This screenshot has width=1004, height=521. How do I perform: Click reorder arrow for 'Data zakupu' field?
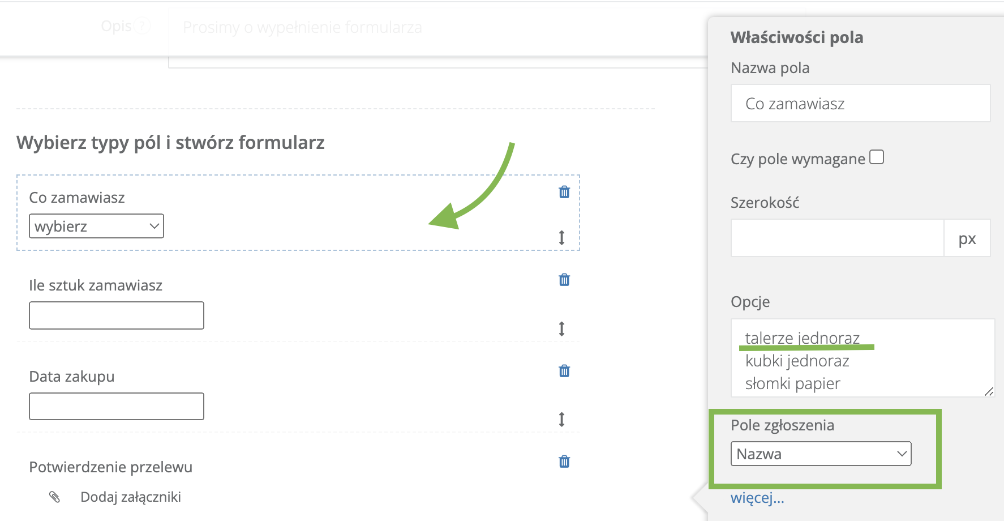[561, 419]
